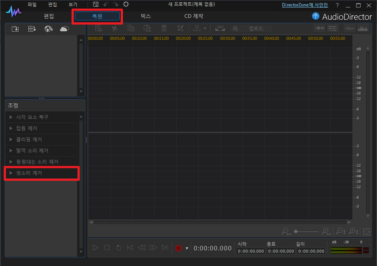Toggle the waveform view button
The height and width of the screenshot is (266, 377).
click(x=350, y=28)
